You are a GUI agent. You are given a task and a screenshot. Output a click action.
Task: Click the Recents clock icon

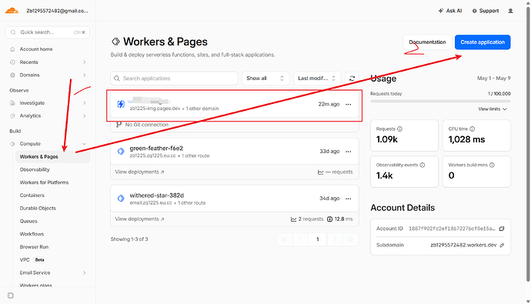tap(12, 62)
